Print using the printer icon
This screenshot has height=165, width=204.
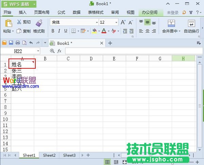click(18, 43)
